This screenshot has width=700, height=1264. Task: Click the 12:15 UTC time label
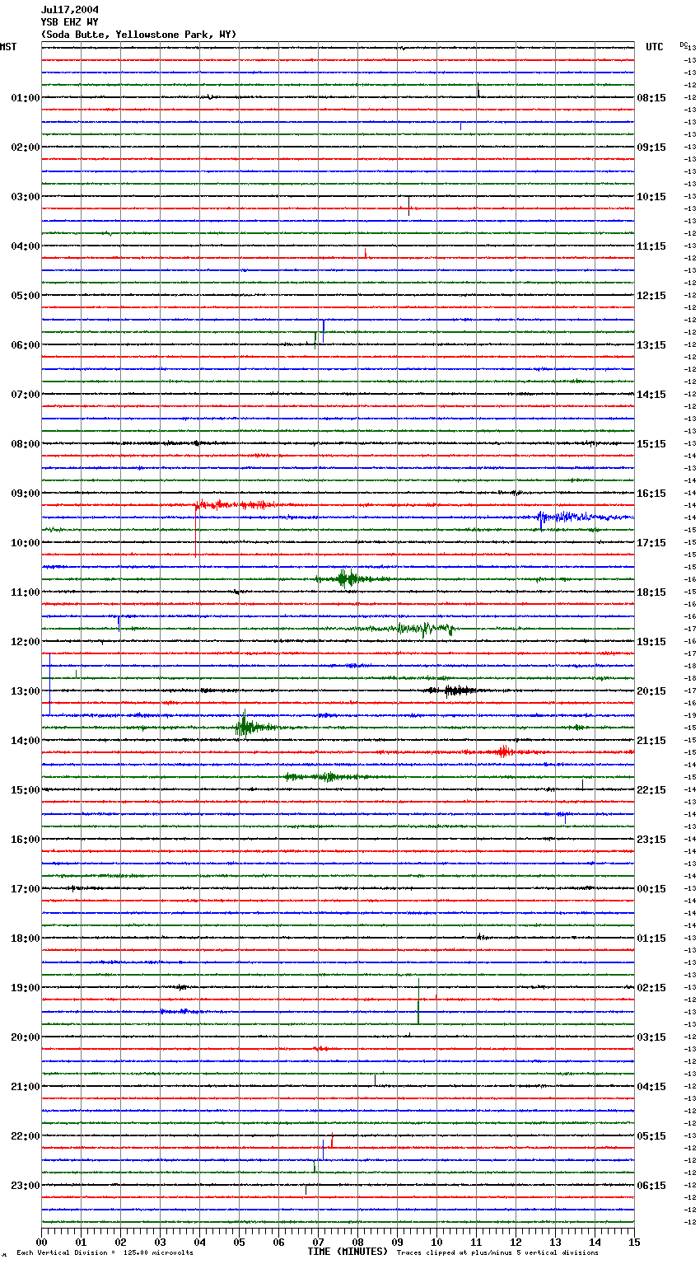pos(651,296)
